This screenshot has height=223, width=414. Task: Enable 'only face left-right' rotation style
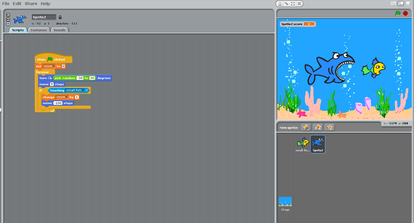(8, 19)
